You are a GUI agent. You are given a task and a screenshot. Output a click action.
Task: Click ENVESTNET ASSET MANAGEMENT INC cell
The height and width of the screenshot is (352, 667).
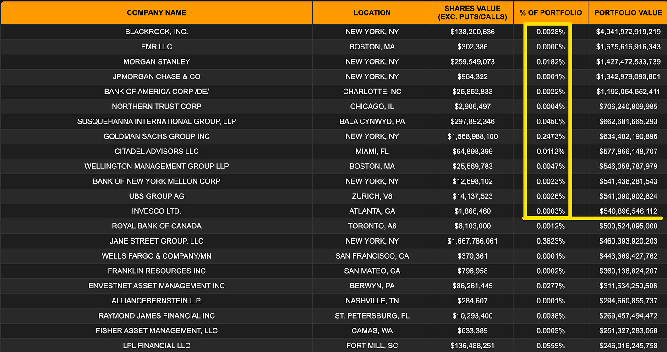pos(157,286)
